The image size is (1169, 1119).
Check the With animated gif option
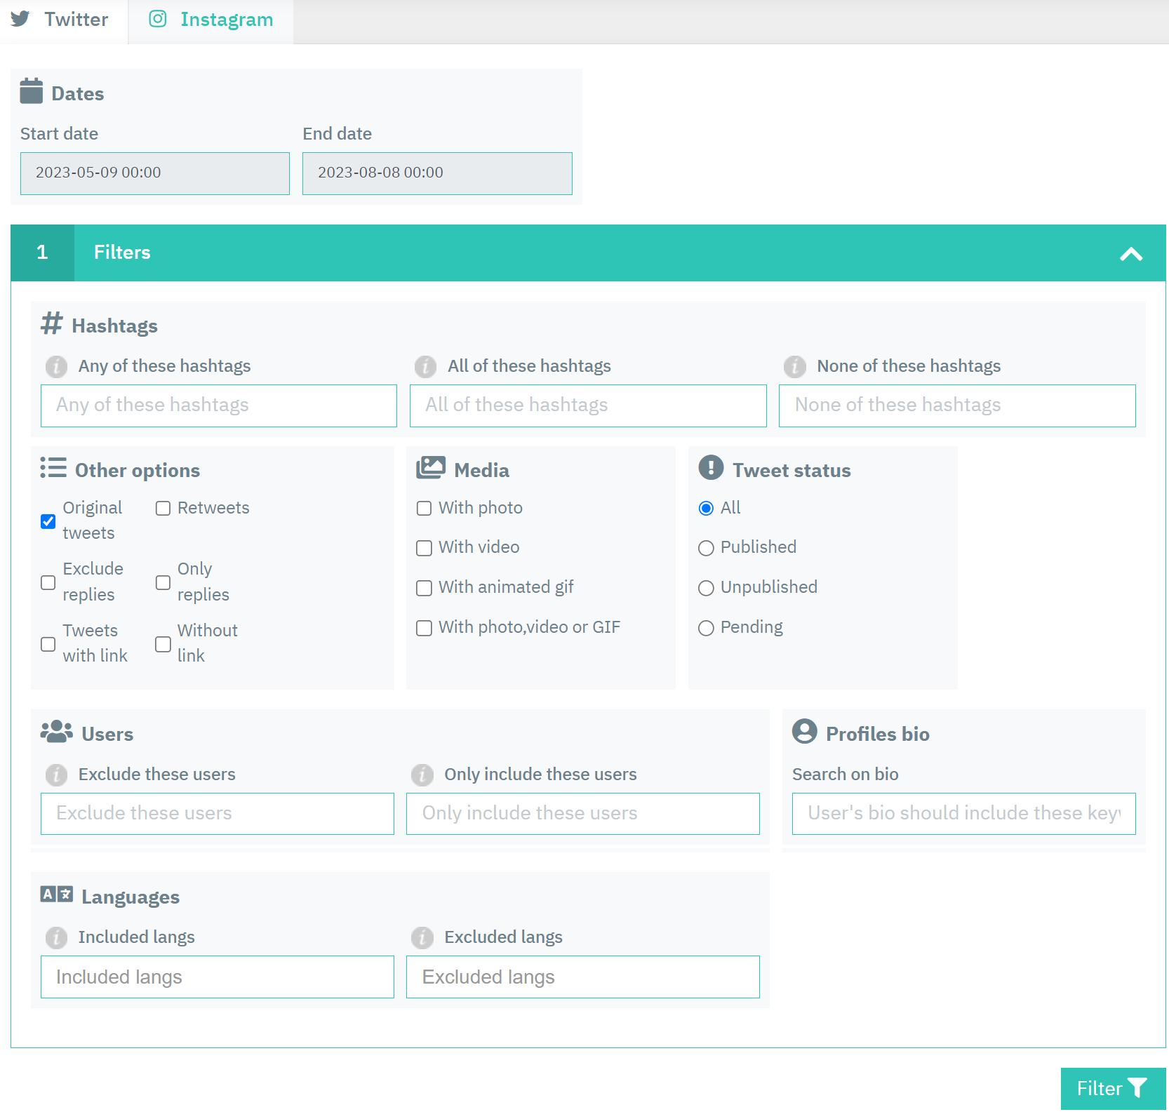pyautogui.click(x=424, y=588)
